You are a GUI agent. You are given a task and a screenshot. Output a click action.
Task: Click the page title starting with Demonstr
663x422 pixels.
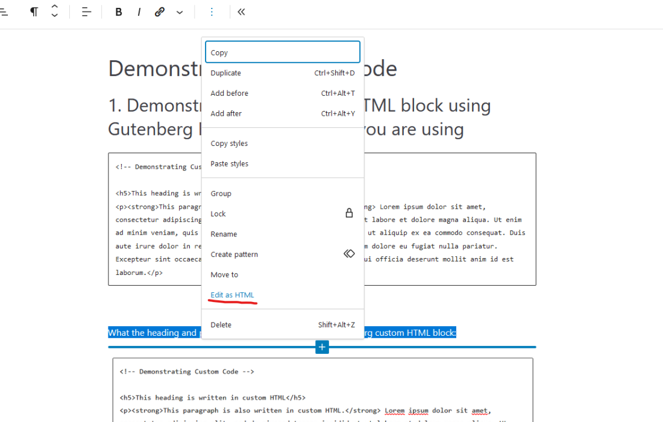point(154,69)
